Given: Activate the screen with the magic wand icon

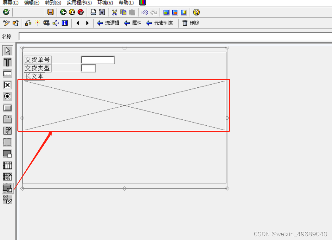Looking at the screenshot, I should pos(37,23).
